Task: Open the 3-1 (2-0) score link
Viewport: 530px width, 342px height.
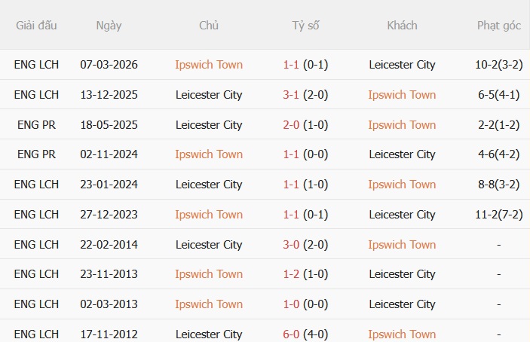Action: coord(305,95)
